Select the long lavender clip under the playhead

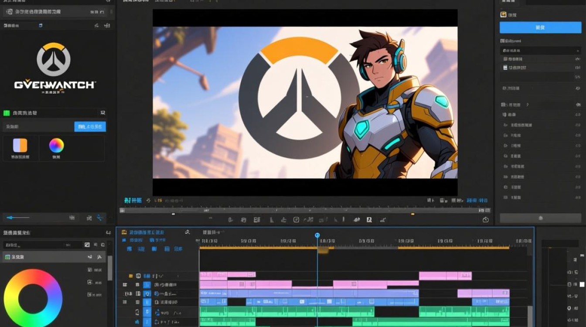(309, 293)
